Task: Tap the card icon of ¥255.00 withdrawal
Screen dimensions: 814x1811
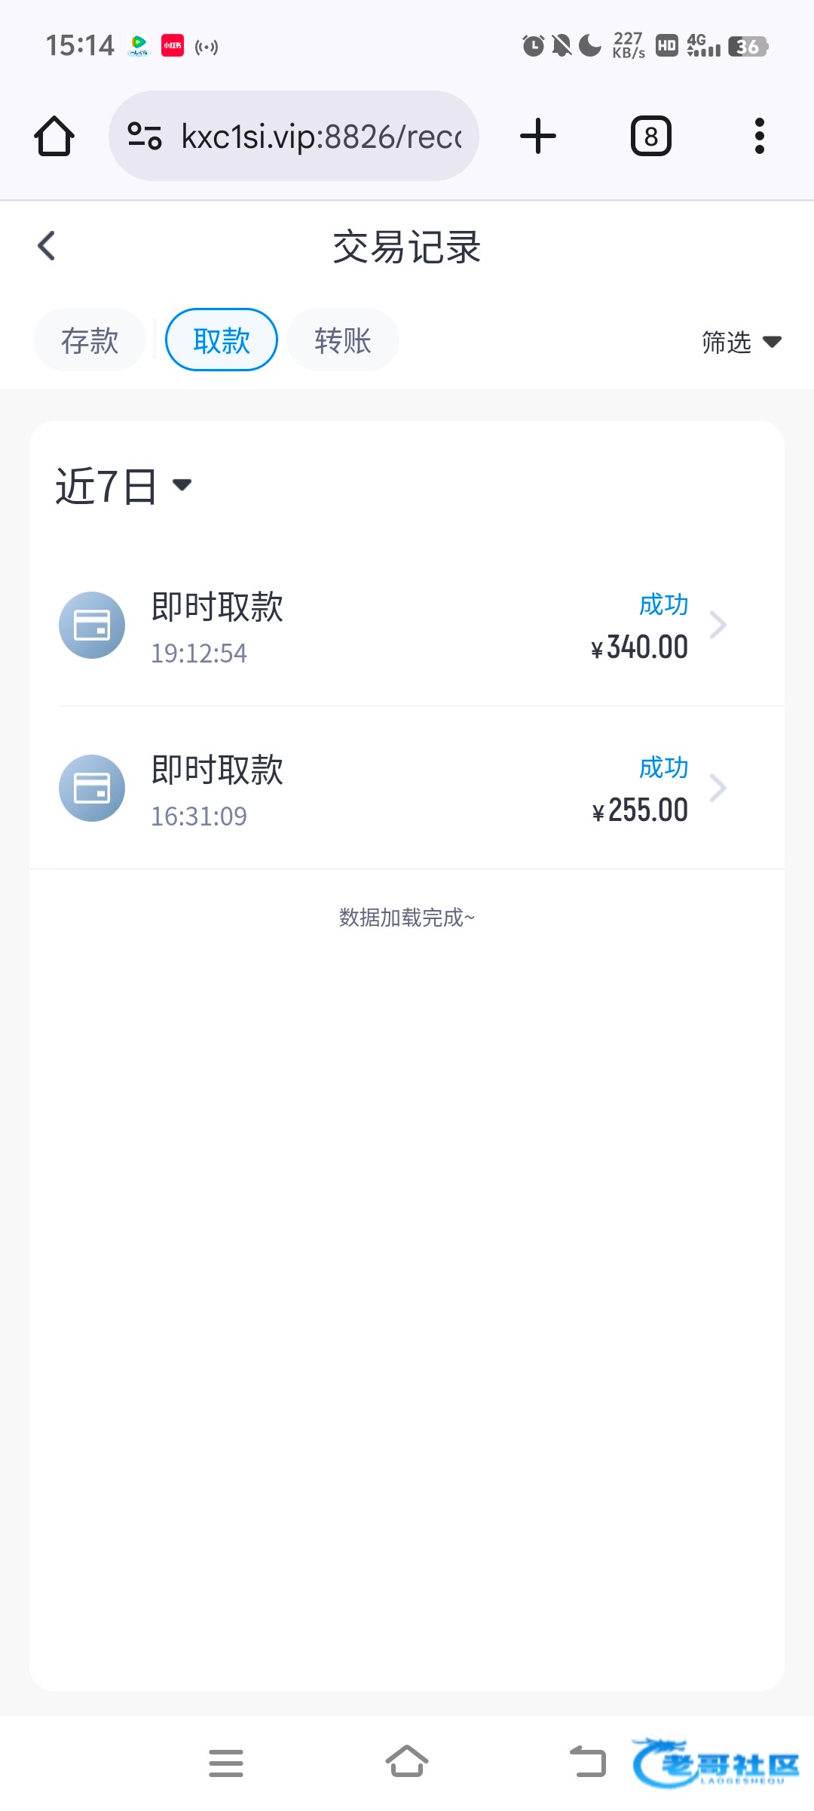Action: pyautogui.click(x=92, y=788)
